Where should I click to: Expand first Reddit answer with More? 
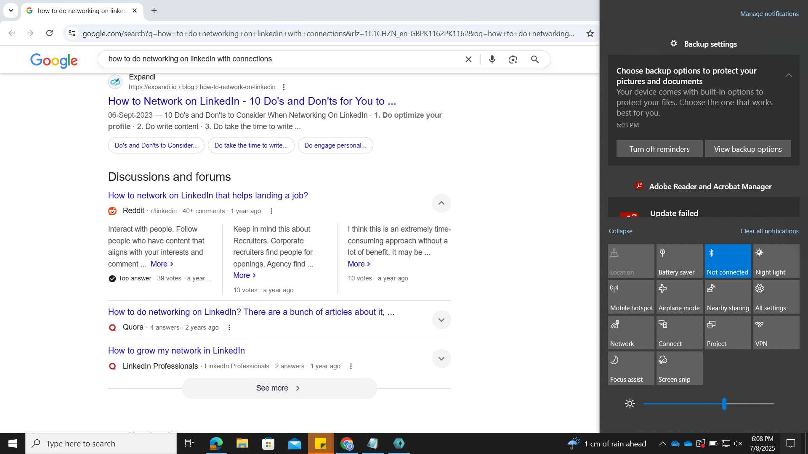coord(162,264)
